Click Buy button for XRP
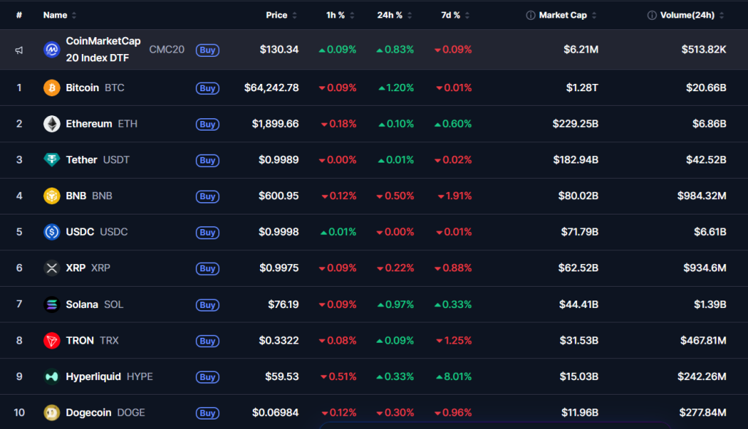Viewport: 748px width, 429px height. [x=207, y=268]
